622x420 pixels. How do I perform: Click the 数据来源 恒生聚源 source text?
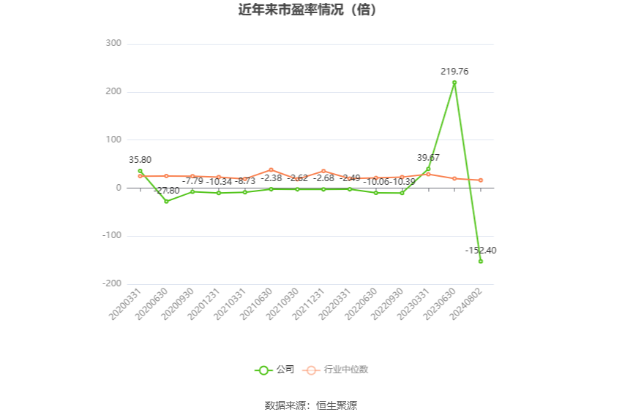[311, 405]
